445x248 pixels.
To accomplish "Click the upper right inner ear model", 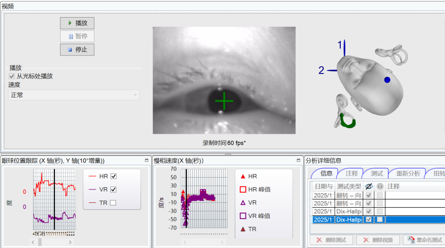I will click(x=392, y=54).
